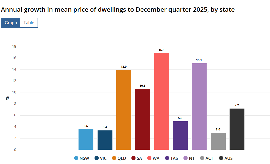Toggle the NSW legend item
This screenshot has width=270, height=164.
82,158
